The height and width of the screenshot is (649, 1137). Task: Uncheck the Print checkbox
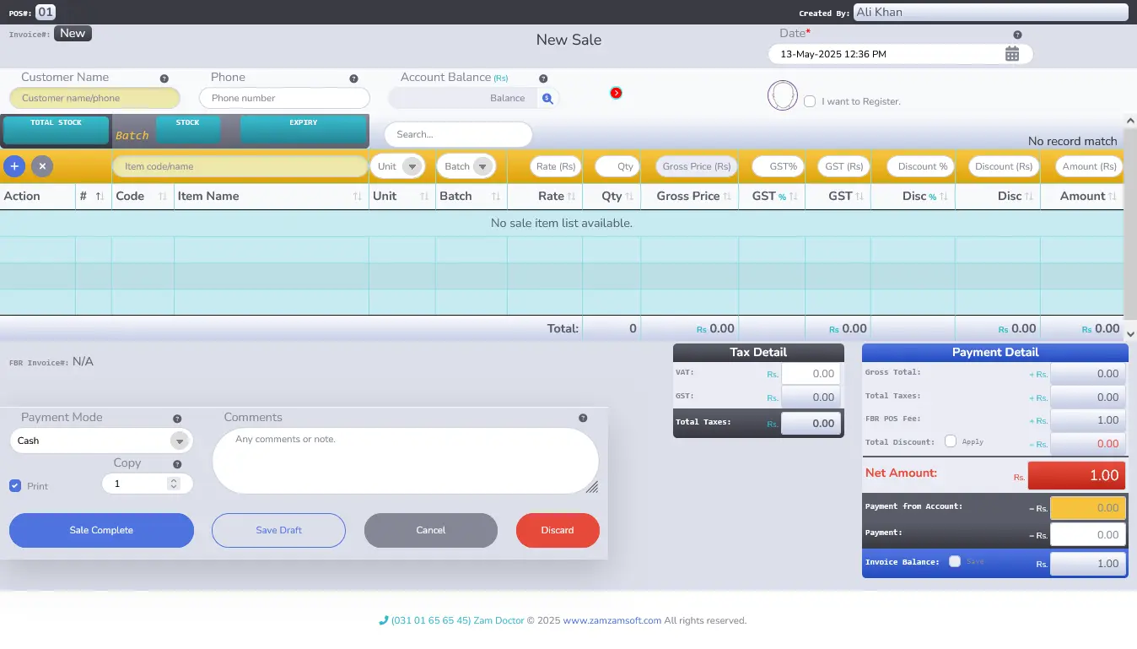point(15,486)
